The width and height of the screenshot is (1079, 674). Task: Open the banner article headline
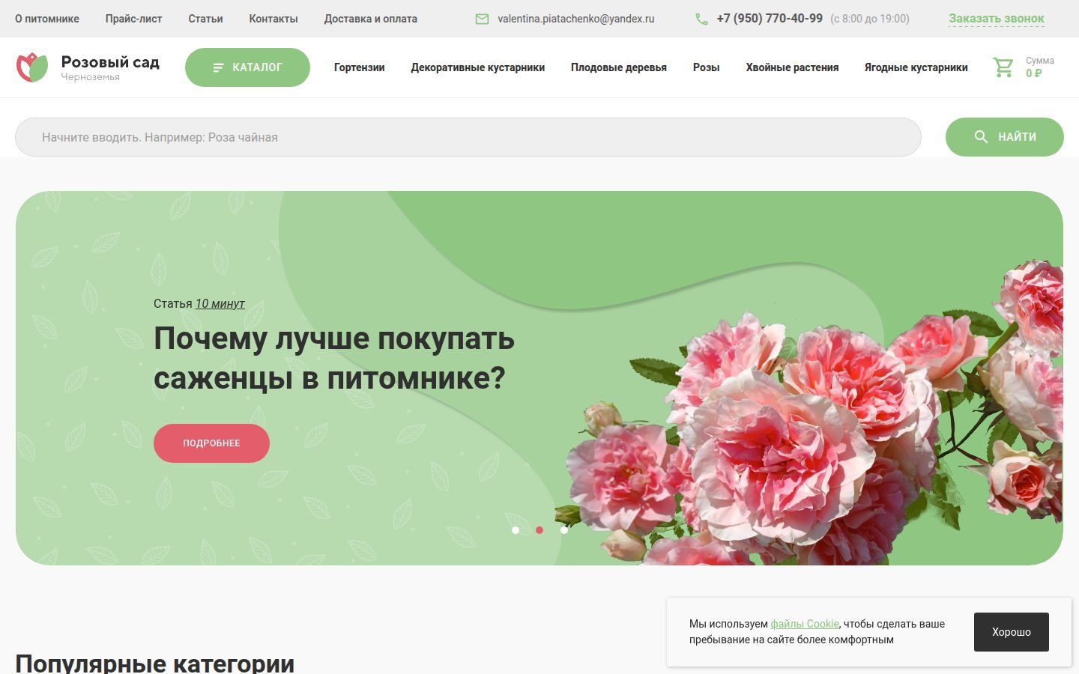tap(334, 358)
